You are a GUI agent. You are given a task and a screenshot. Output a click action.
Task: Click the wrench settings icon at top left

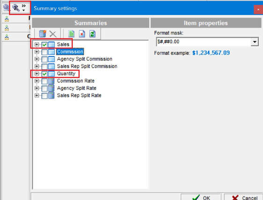(x=16, y=8)
